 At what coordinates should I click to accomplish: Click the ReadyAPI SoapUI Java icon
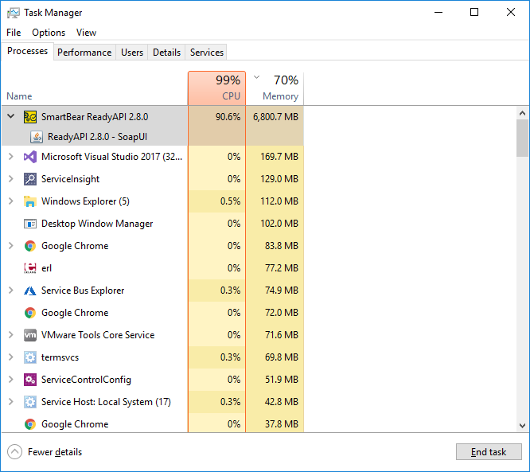(37, 137)
